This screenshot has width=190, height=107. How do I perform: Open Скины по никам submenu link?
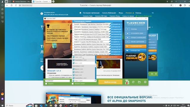(x=128, y=16)
